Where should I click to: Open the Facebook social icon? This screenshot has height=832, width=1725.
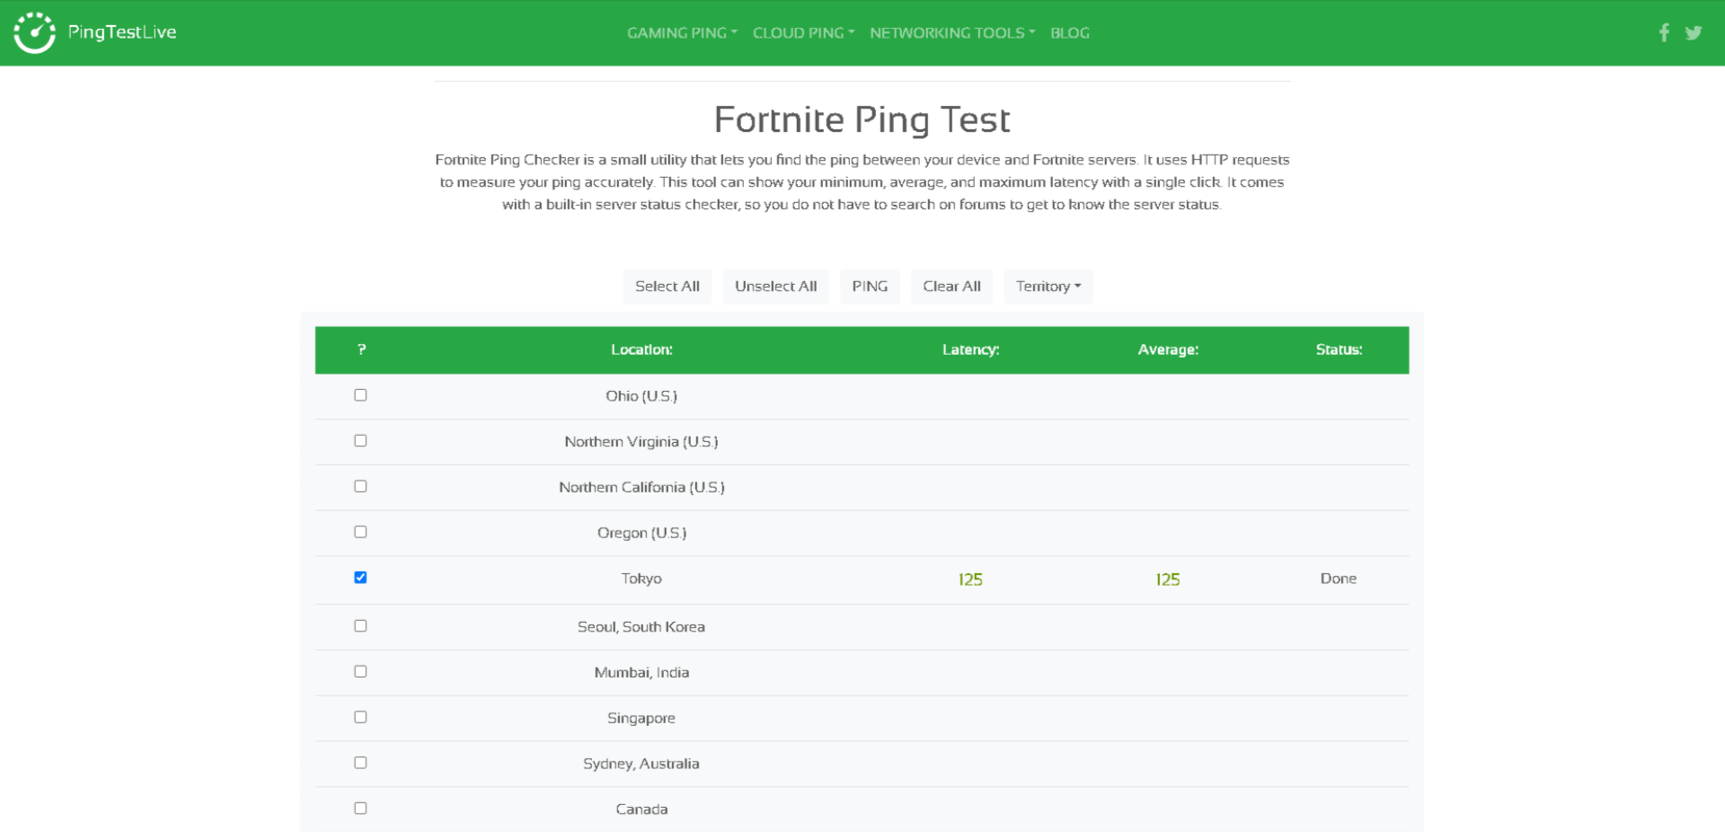[x=1664, y=33]
